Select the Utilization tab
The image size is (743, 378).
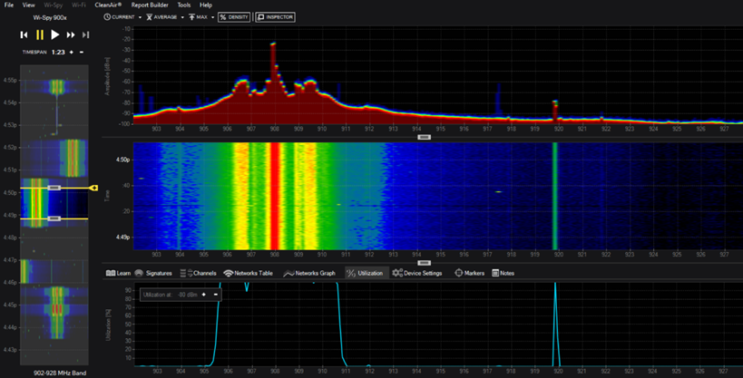tap(365, 273)
